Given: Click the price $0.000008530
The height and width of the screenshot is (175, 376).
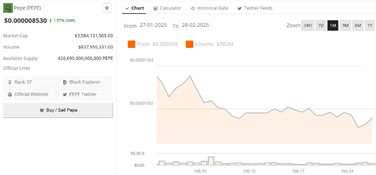Looking at the screenshot, I should click(x=26, y=20).
